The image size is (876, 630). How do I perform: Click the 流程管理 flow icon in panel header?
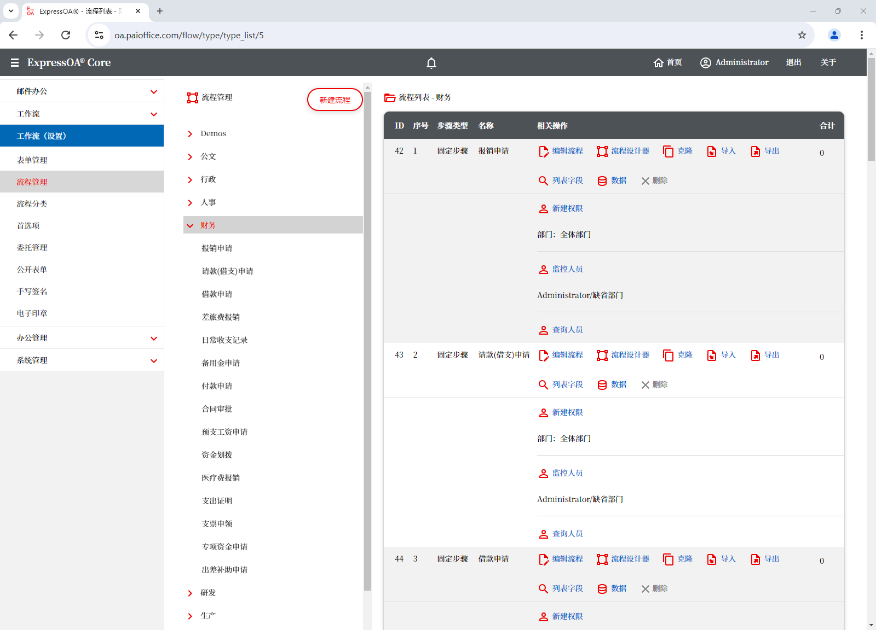[193, 98]
